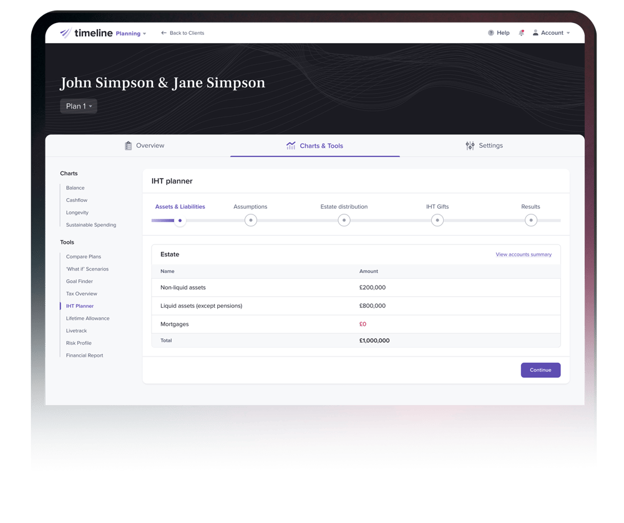
Task: Click the £800,000 amount
Action: (373, 305)
